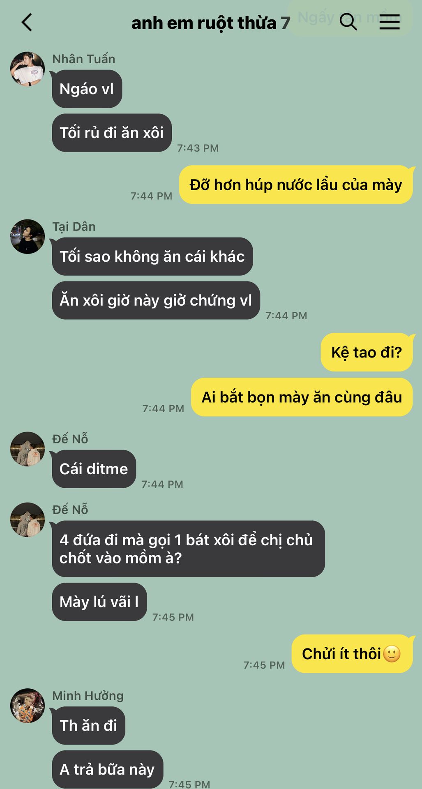Tap message 'Tối sao không ăn cái khác'
The width and height of the screenshot is (422, 789).
click(152, 256)
